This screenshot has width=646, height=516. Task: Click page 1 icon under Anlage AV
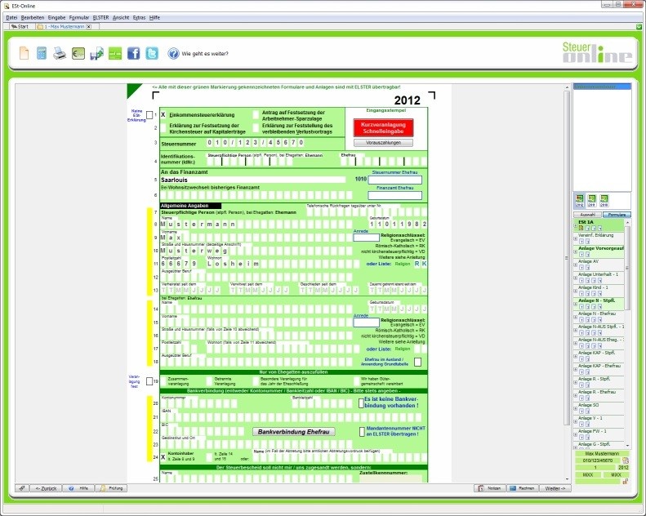tap(581, 267)
